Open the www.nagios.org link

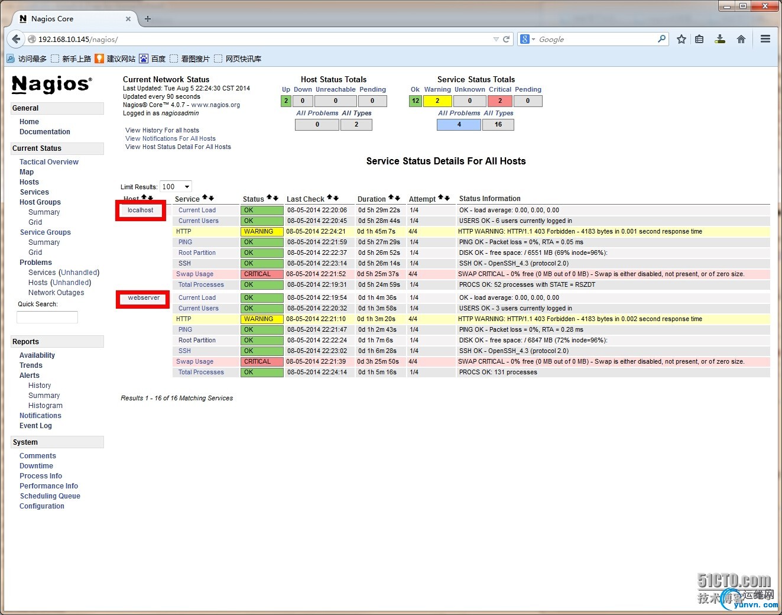tap(216, 105)
